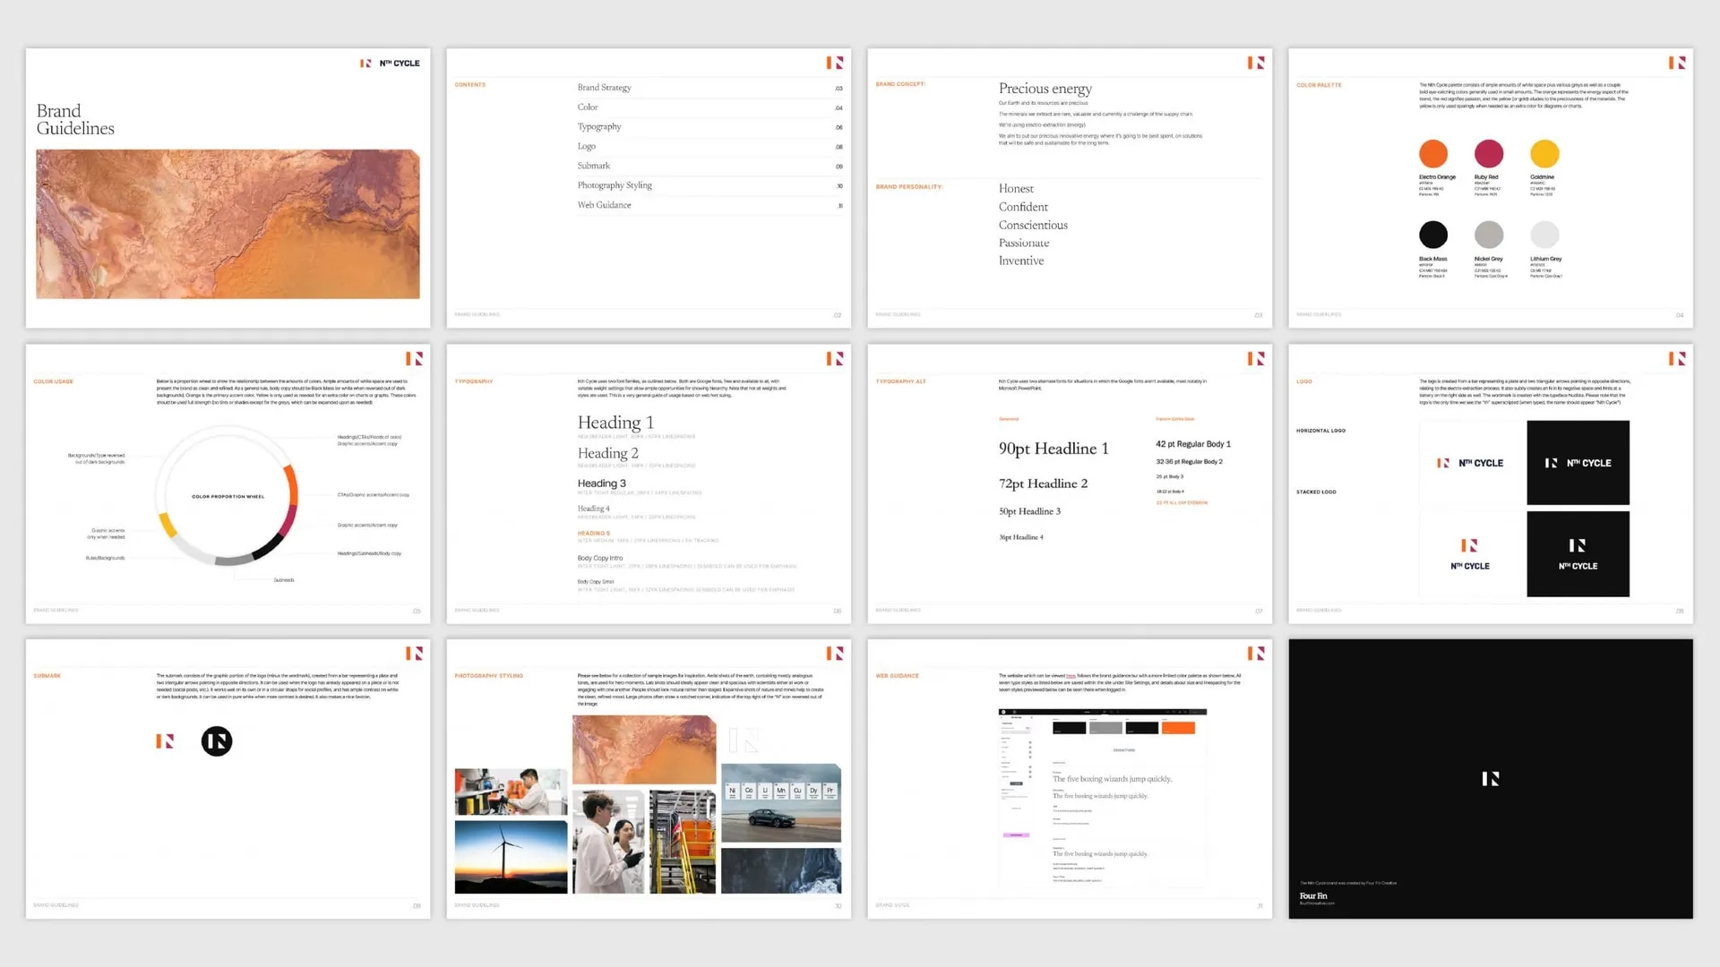Click the word Conscientious
The height and width of the screenshot is (967, 1720).
point(1033,225)
